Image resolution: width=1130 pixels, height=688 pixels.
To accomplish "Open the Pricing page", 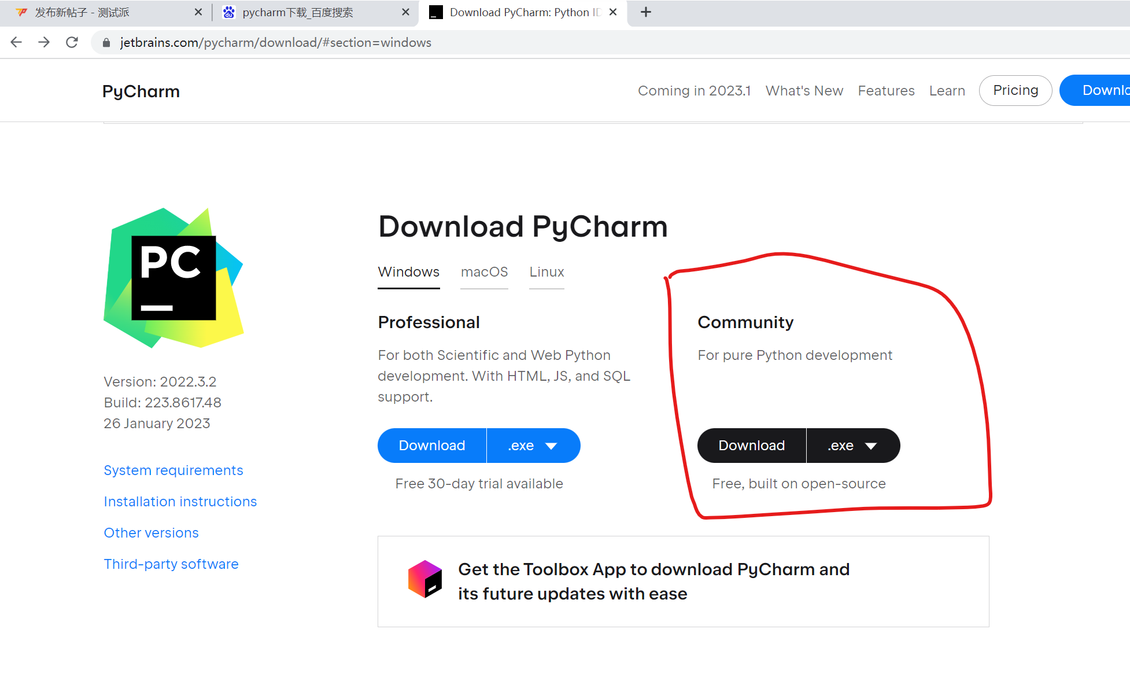I will [1015, 90].
